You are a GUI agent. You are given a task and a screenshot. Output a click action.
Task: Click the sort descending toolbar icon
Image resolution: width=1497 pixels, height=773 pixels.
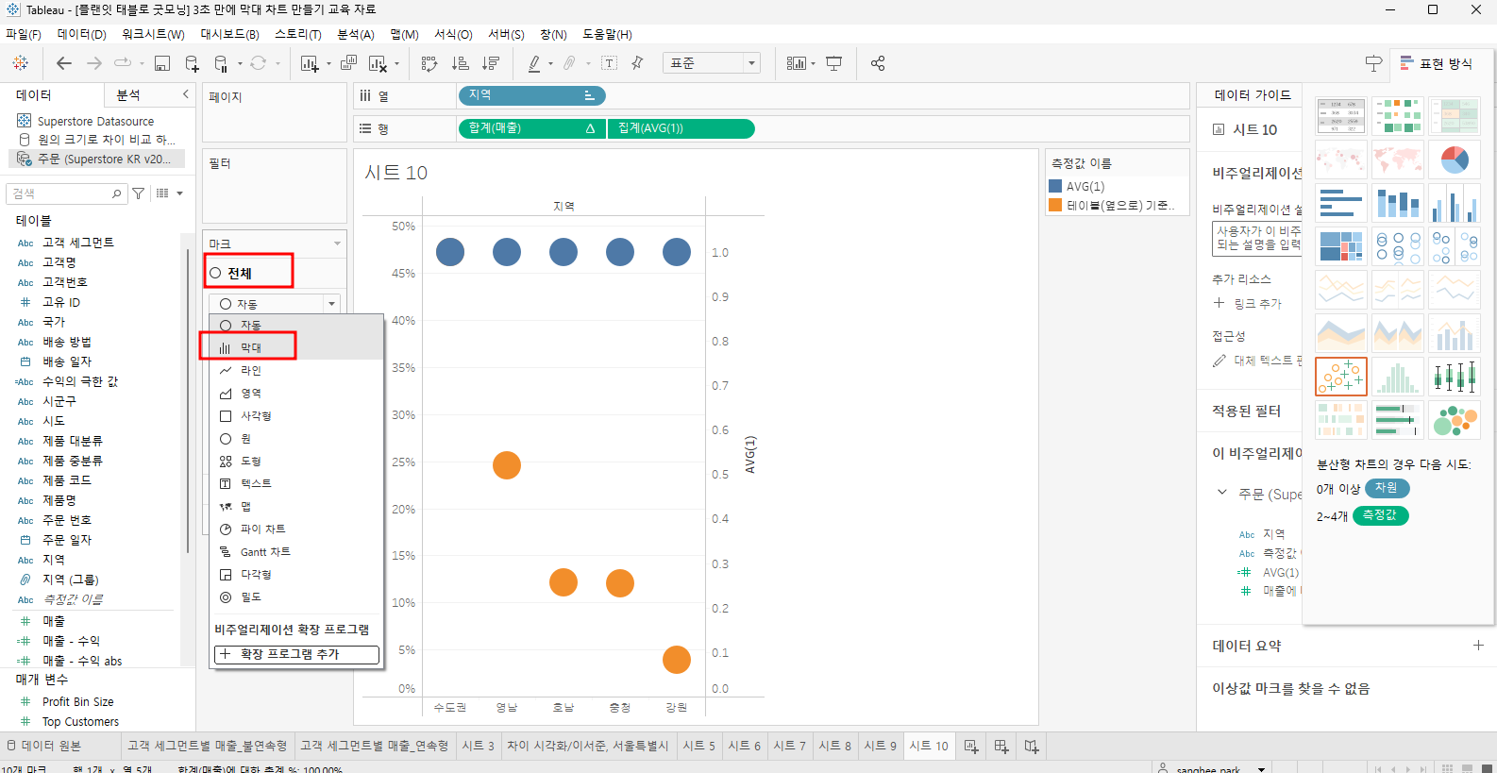[491, 63]
